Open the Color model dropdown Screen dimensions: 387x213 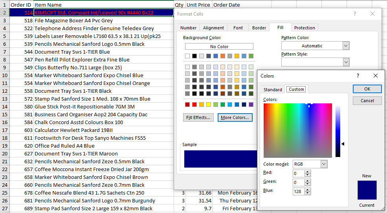point(324,164)
